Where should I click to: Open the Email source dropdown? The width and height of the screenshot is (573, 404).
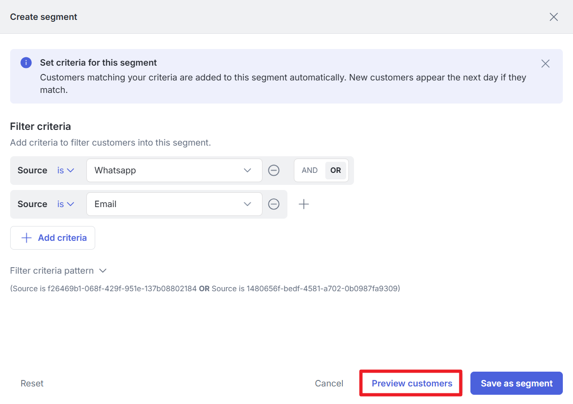point(174,204)
